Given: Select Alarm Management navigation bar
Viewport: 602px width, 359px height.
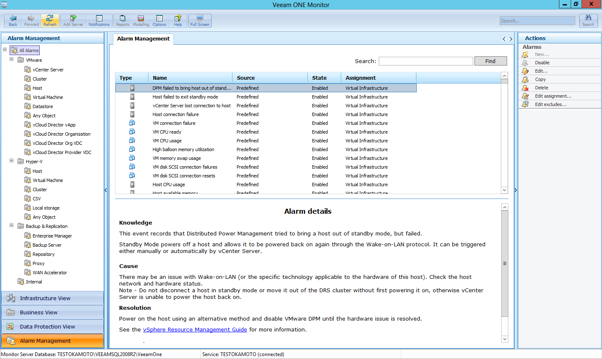Looking at the screenshot, I should click(x=52, y=341).
